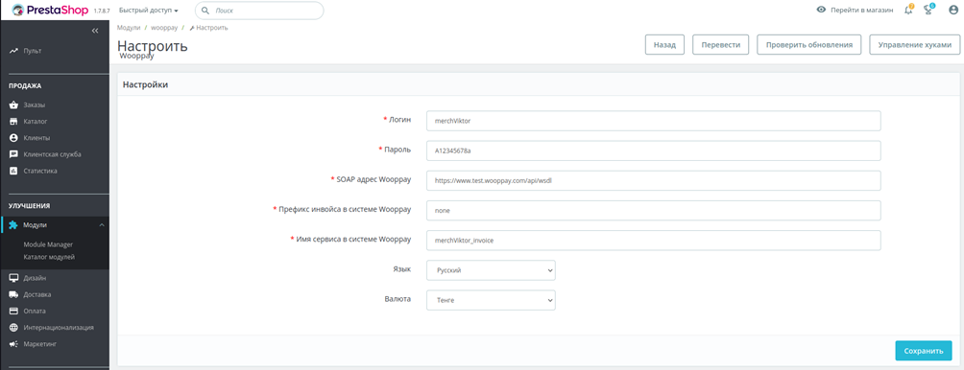This screenshot has height=370, width=964.
Task: Open the Язык dropdown set to Русский
Action: (x=491, y=270)
